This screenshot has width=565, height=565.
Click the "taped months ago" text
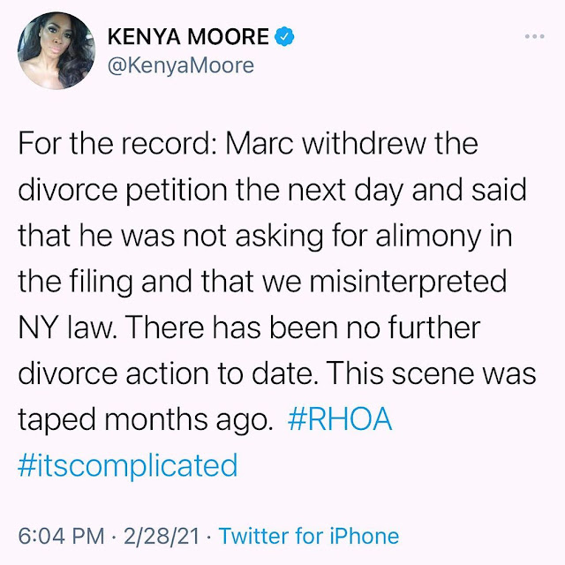click(146, 419)
